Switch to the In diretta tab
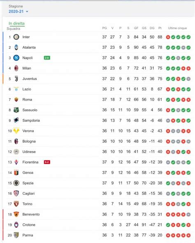195x243 pixels. click(16, 23)
